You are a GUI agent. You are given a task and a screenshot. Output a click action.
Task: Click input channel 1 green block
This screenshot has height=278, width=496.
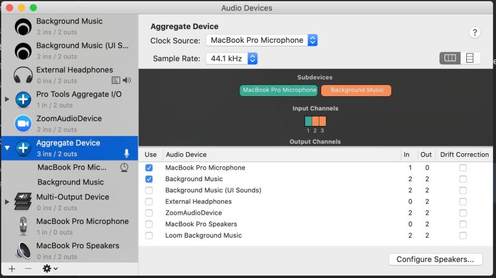(x=308, y=121)
